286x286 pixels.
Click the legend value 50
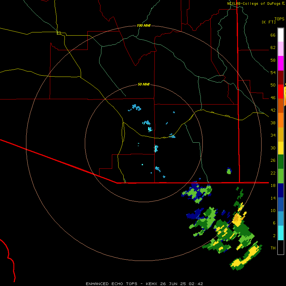tap(273, 85)
